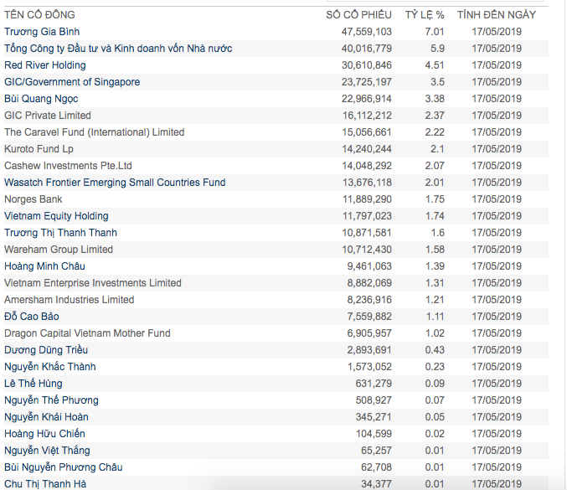Open Nguyễn Thế Phương shareholder link
The image size is (567, 490).
click(51, 400)
